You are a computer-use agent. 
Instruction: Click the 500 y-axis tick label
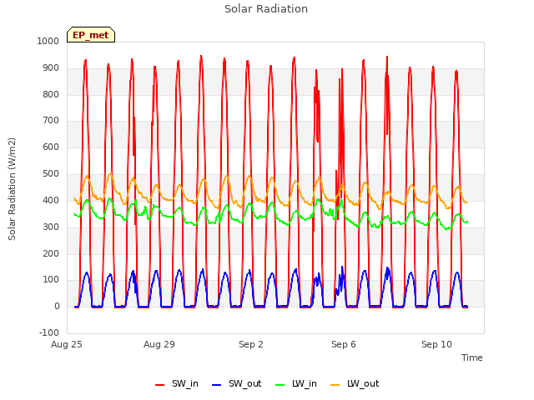(x=51, y=174)
